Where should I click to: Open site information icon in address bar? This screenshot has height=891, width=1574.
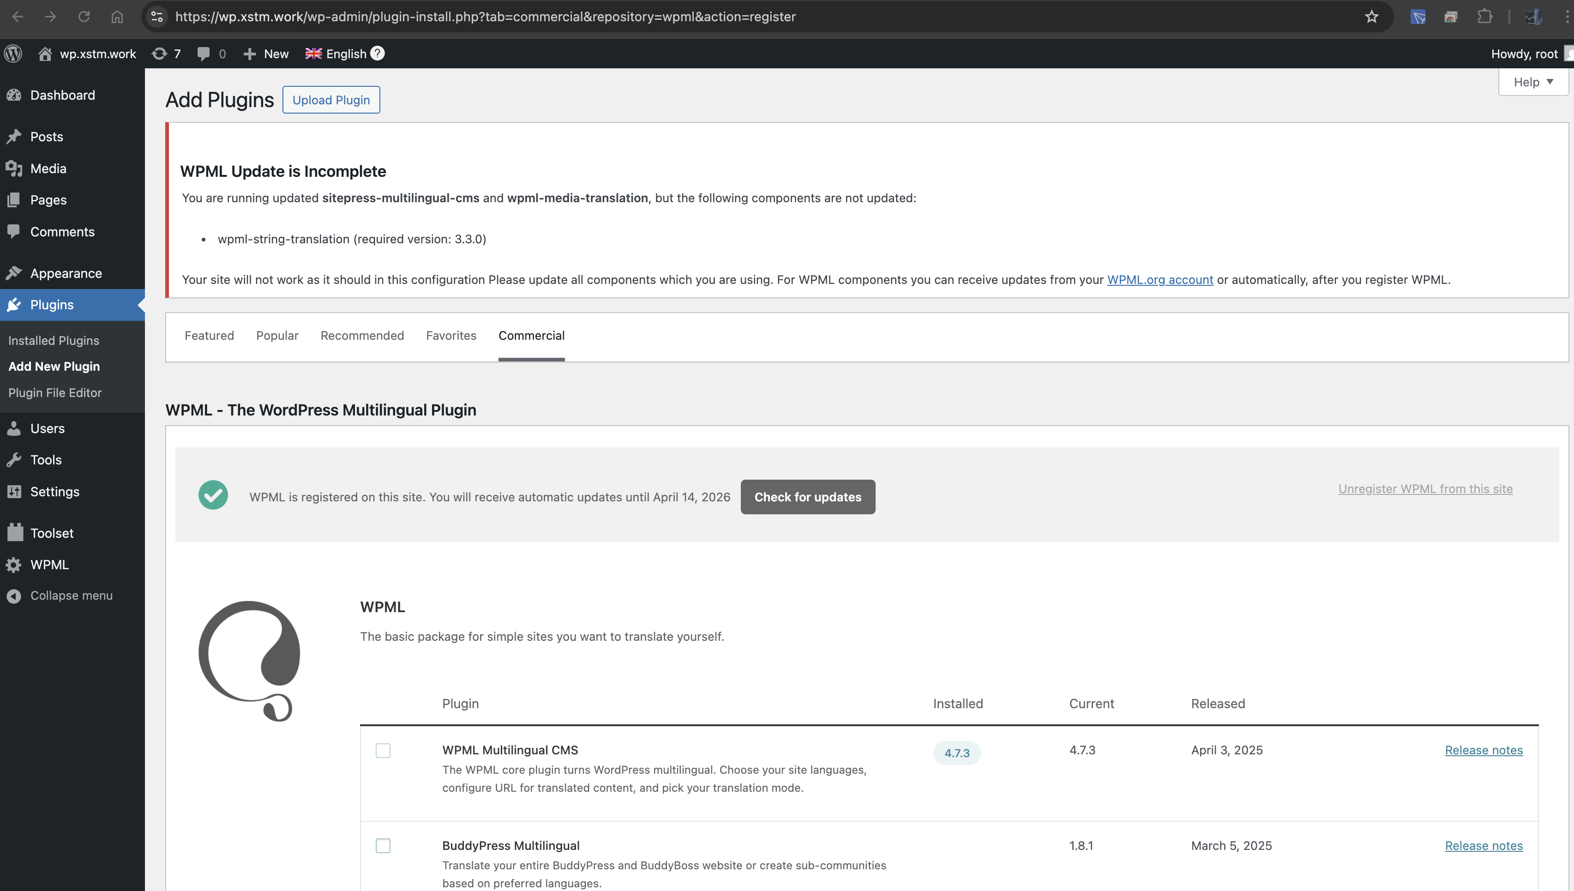[x=156, y=17]
